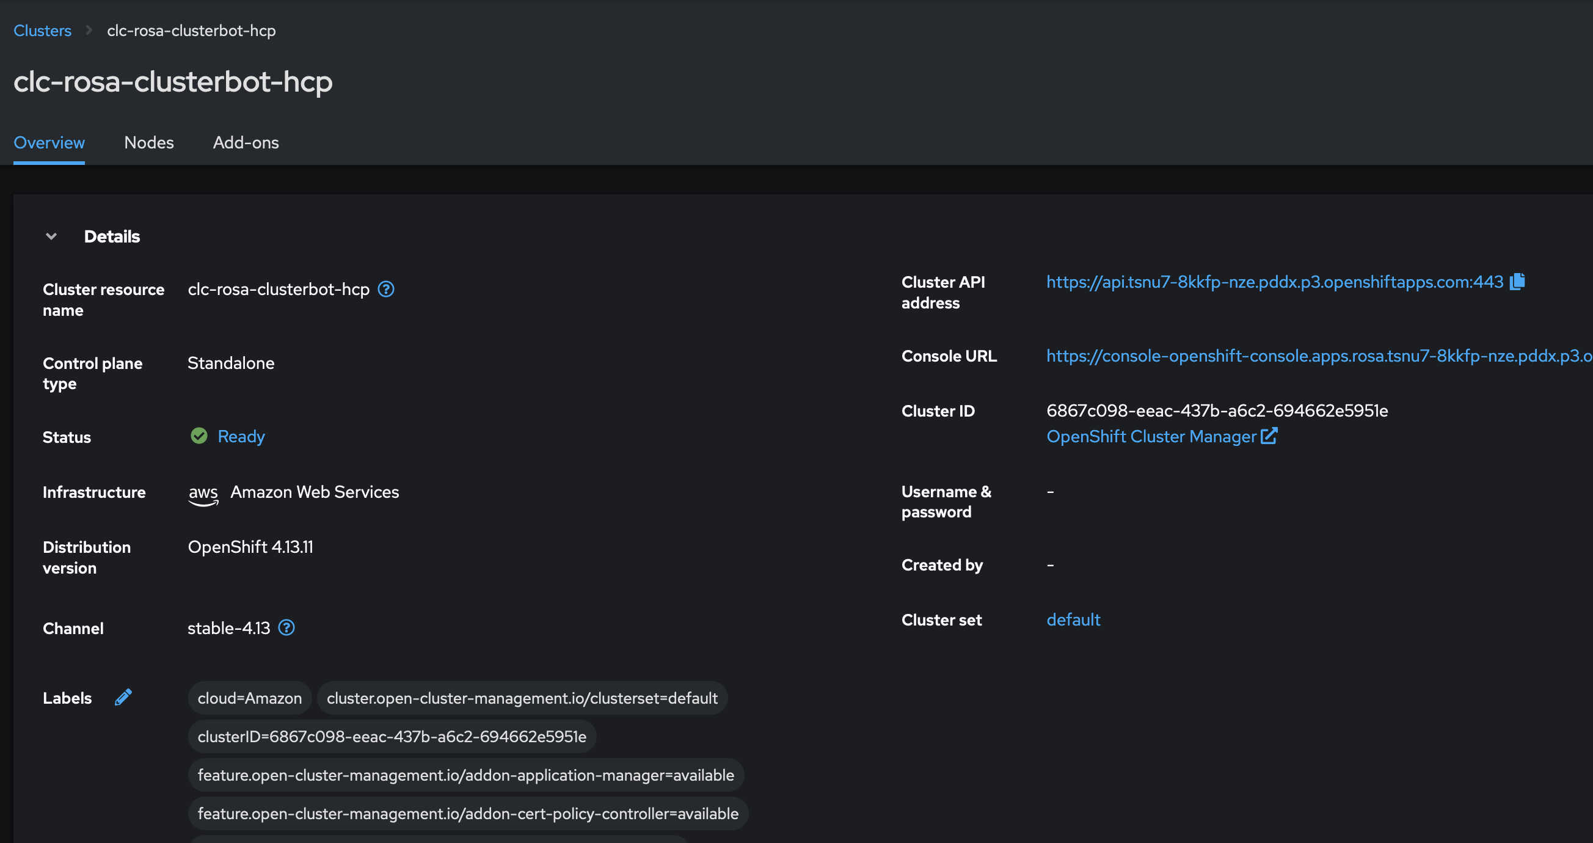This screenshot has height=843, width=1593.
Task: Open OpenShift Cluster Manager link
Action: coord(1151,437)
